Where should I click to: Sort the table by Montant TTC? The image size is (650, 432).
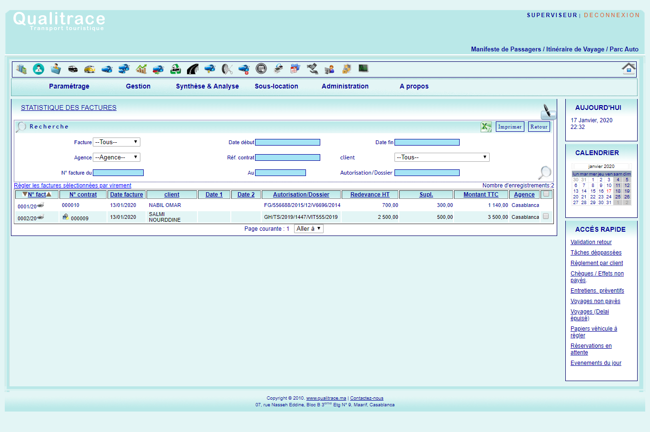481,195
